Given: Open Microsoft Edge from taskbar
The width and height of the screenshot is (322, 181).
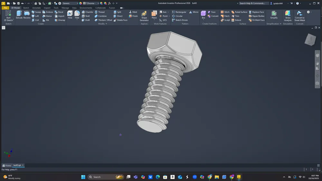Looking at the screenshot, I should [x=158, y=177].
